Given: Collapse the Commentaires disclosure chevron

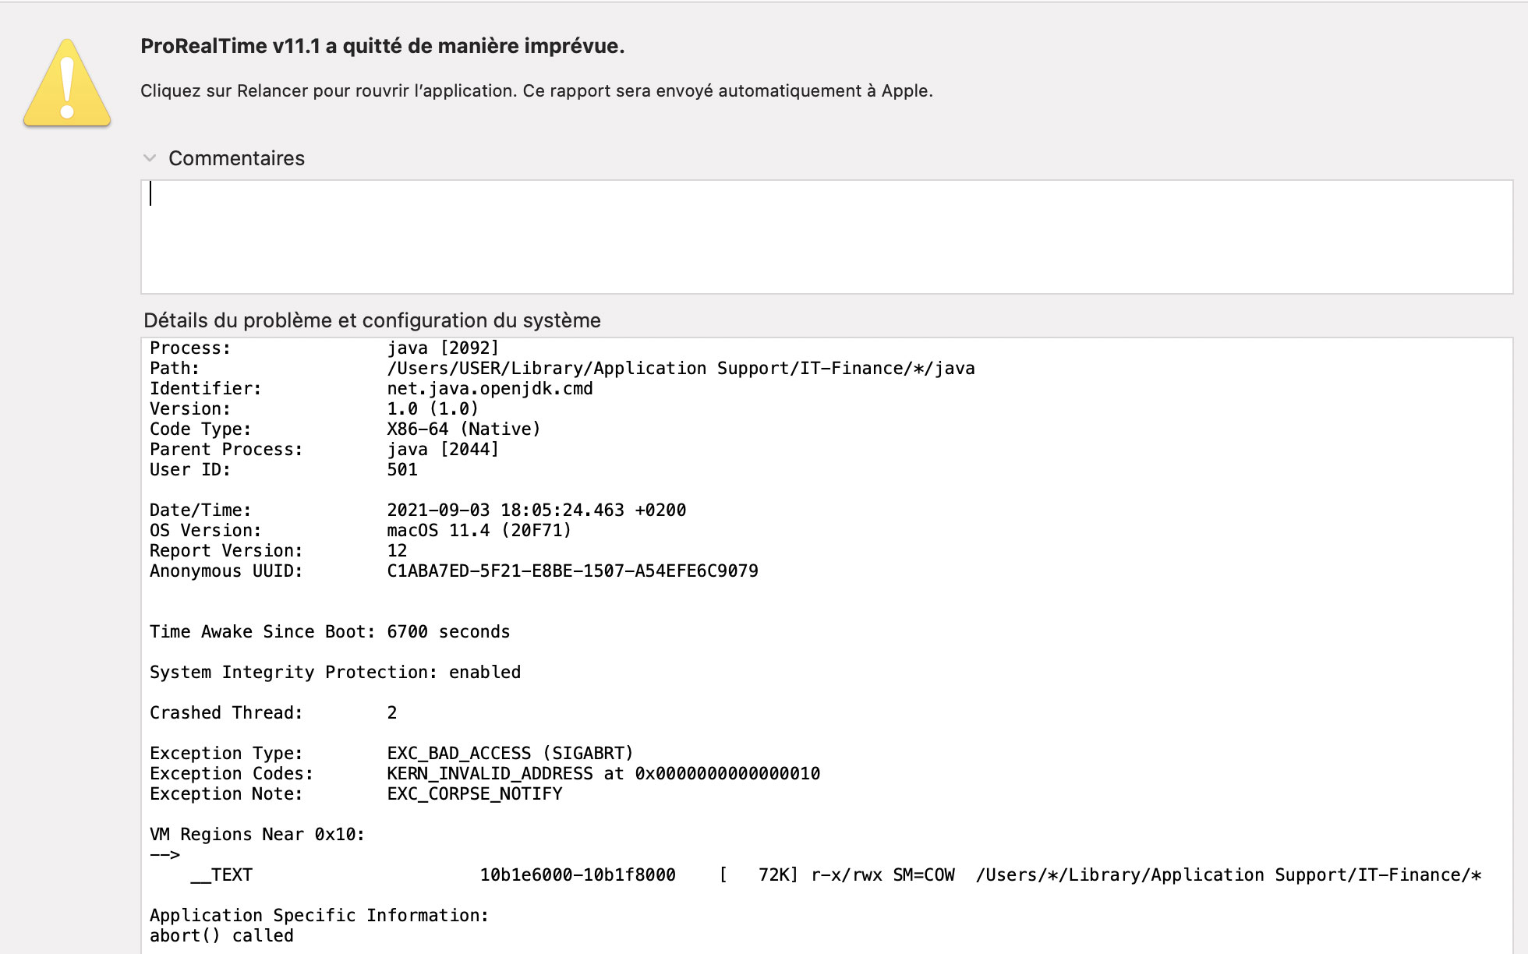Looking at the screenshot, I should click(x=150, y=158).
